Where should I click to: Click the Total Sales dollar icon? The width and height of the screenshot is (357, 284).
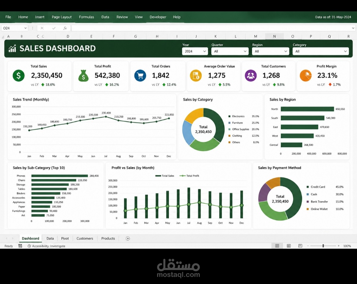[18, 75]
